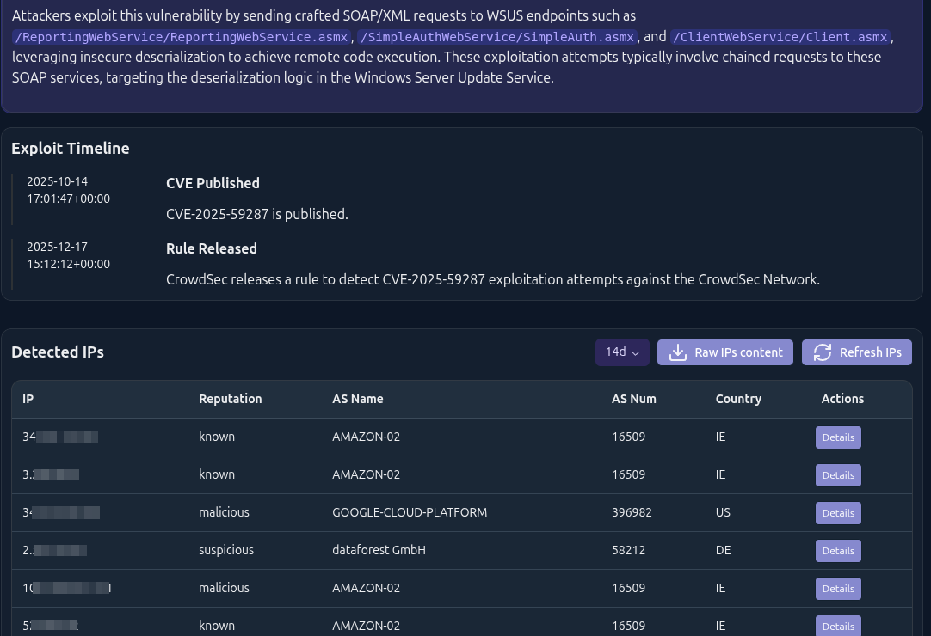This screenshot has width=931, height=636.
Task: Click the Raw IPs content button
Action: click(724, 352)
